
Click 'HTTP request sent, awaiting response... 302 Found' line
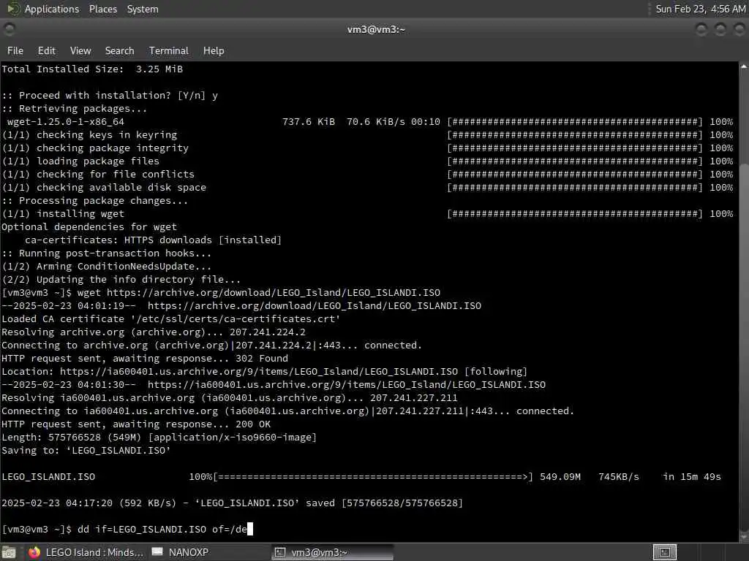145,358
